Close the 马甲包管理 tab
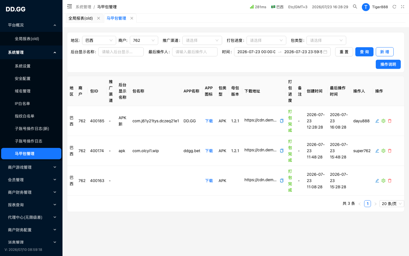The image size is (409, 256). tap(132, 18)
